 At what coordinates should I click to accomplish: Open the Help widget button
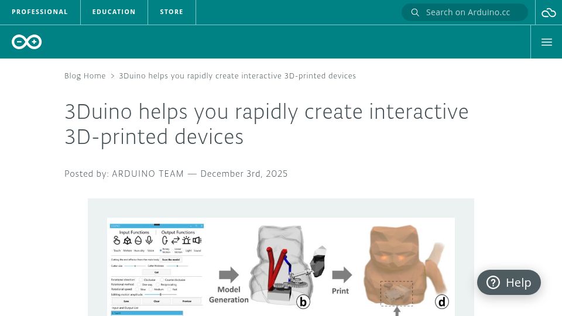[509, 282]
